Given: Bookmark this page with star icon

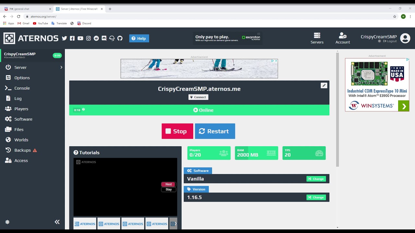Looking at the screenshot, I should [395, 17].
